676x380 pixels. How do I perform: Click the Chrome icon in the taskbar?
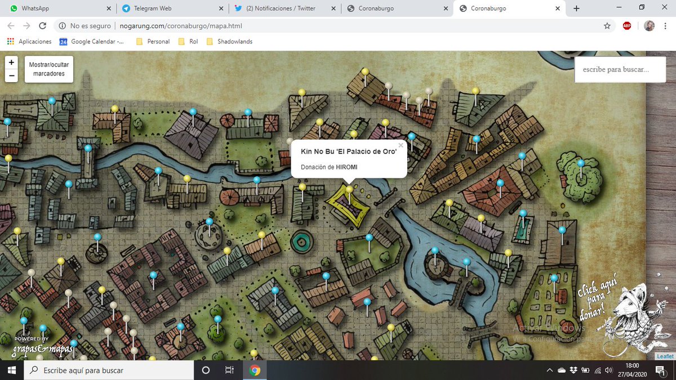(255, 370)
